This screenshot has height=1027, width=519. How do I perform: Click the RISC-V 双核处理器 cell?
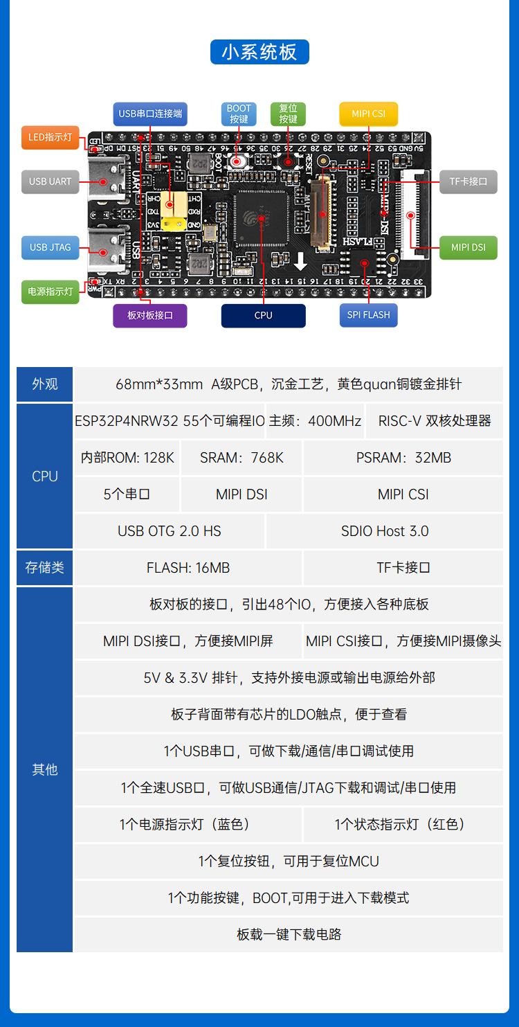[x=435, y=421]
